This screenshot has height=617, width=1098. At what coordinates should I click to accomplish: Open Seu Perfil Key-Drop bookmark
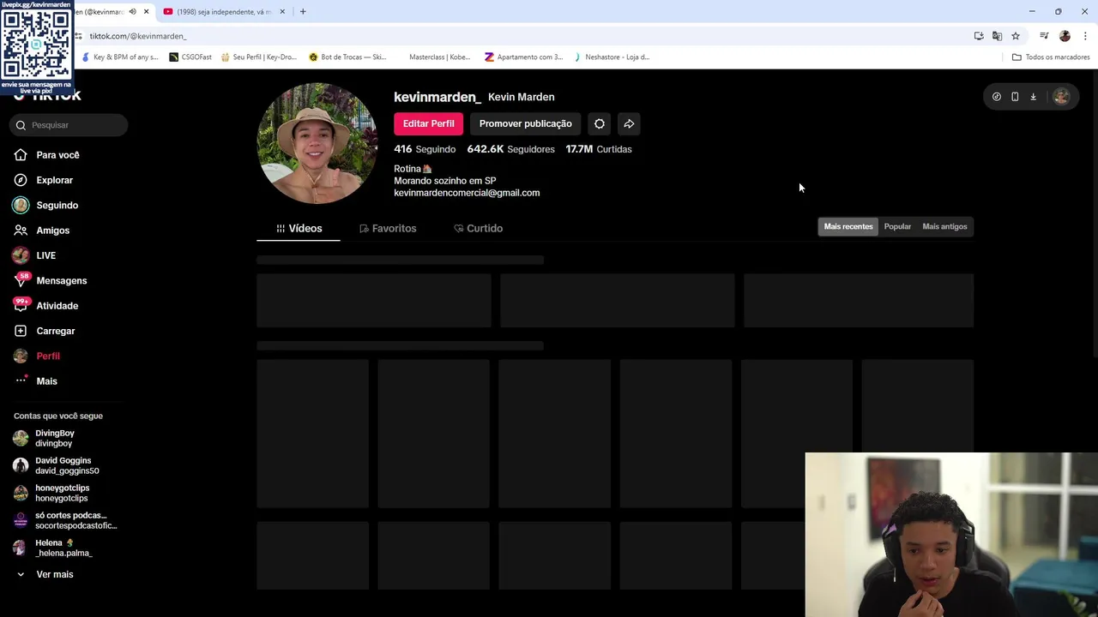[258, 57]
